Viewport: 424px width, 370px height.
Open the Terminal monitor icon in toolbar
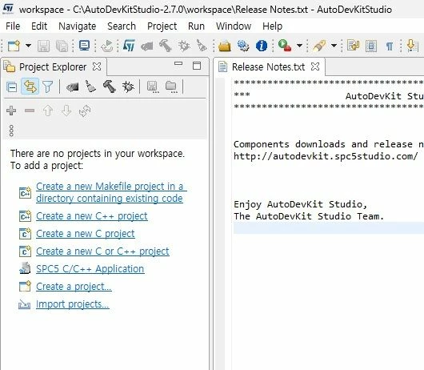tap(84, 45)
